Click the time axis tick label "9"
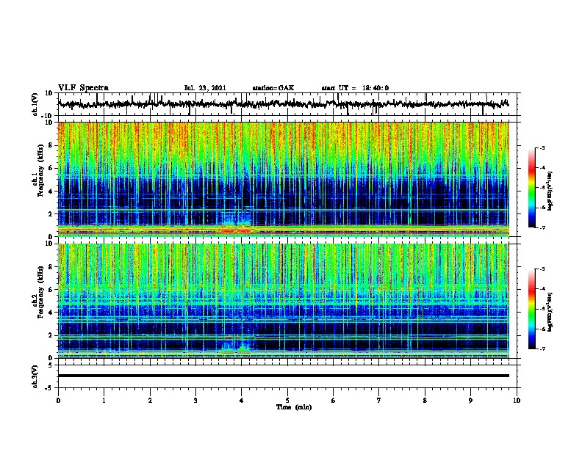Image resolution: width=582 pixels, height=449 pixels. [470, 400]
